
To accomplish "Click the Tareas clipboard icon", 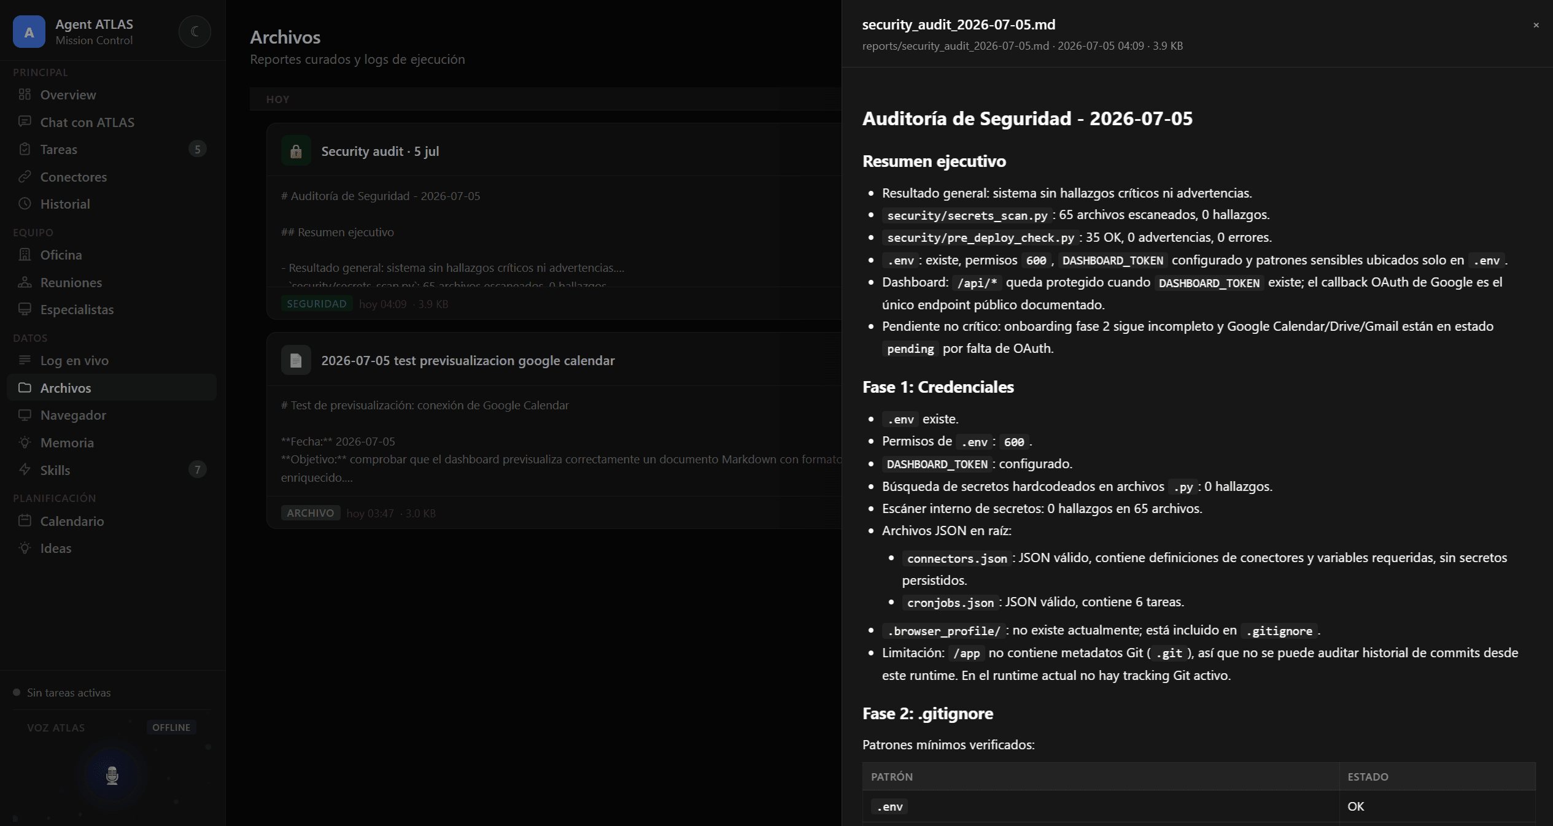I will tap(25, 149).
